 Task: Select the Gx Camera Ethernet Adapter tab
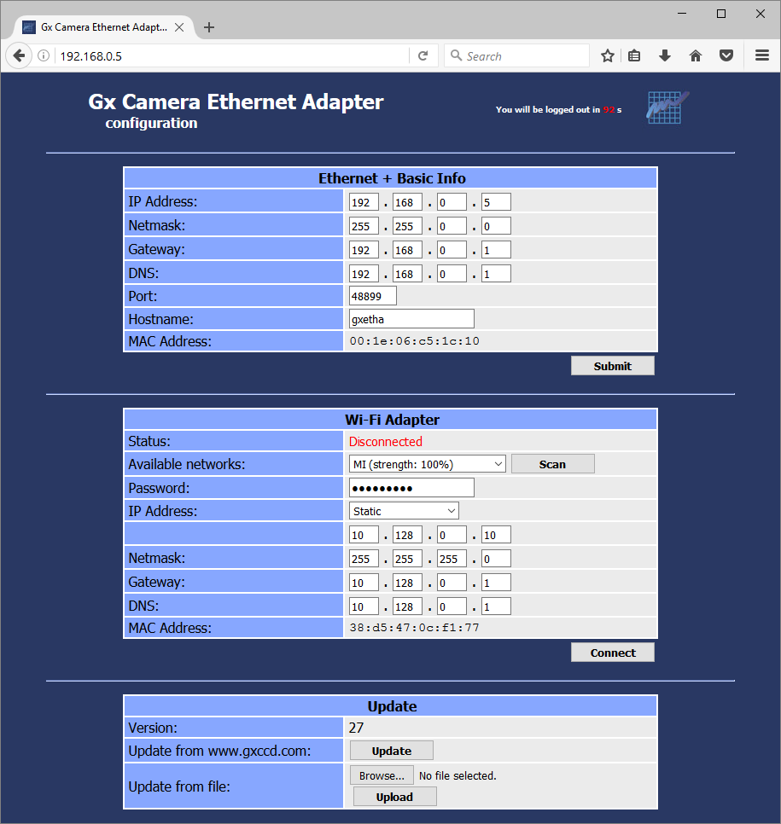tap(104, 27)
